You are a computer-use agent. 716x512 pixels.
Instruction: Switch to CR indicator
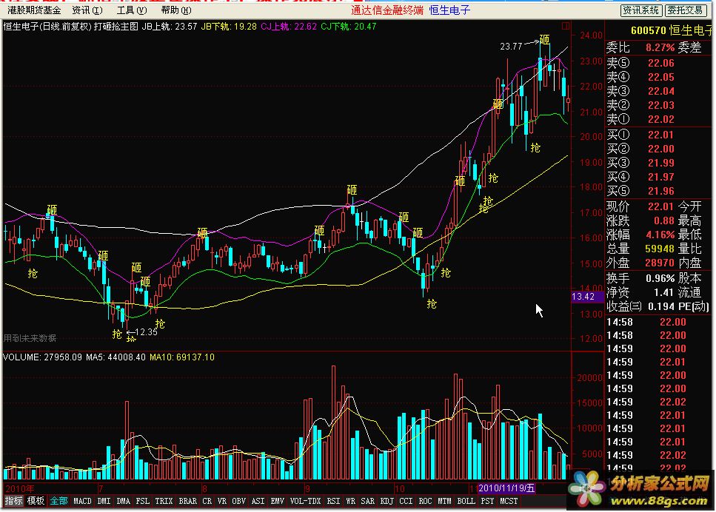tap(207, 501)
